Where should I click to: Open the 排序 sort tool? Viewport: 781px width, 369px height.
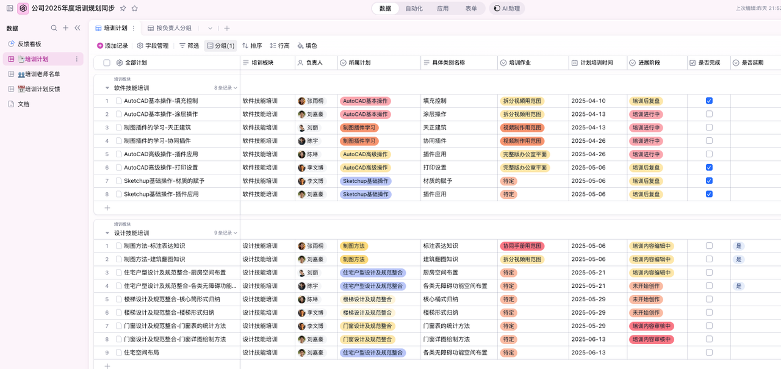pos(252,46)
